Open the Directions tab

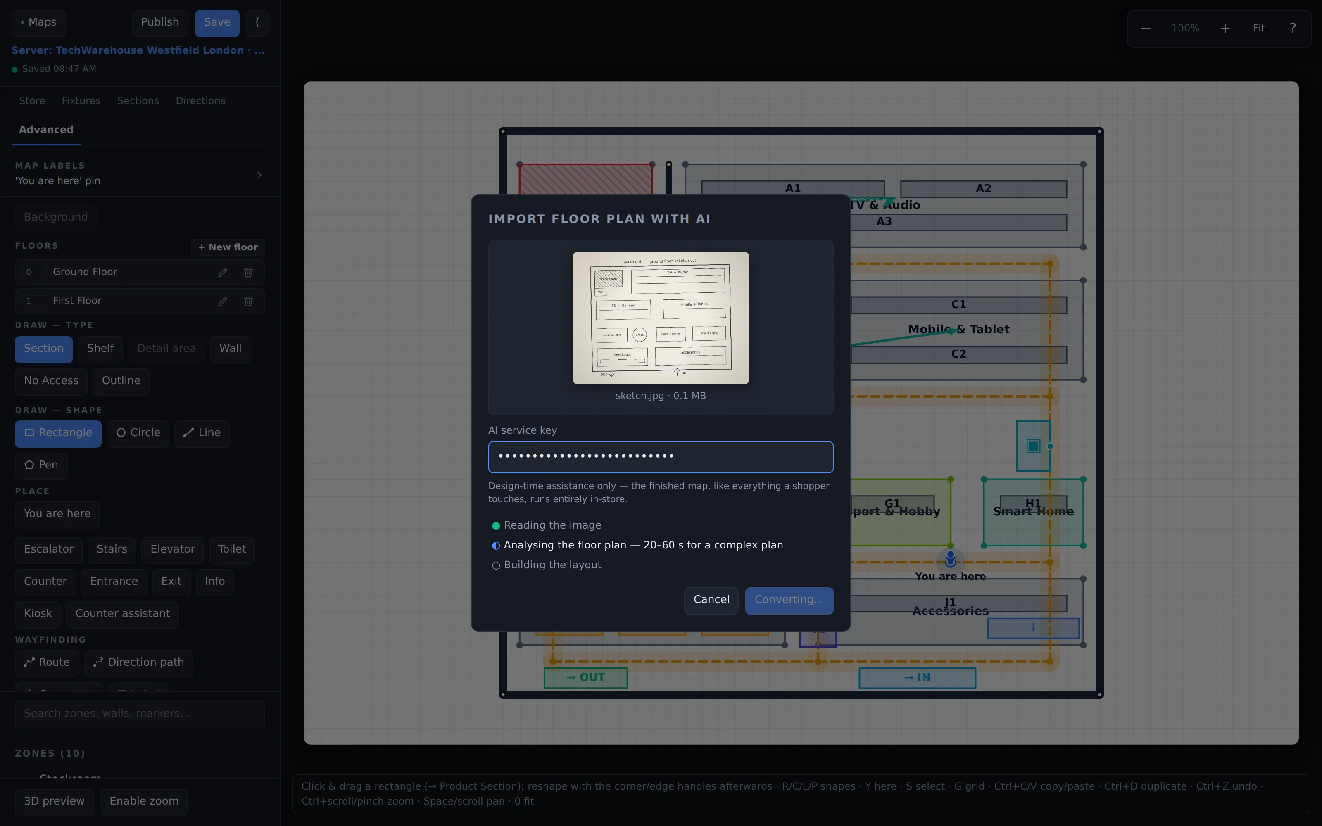tap(200, 101)
